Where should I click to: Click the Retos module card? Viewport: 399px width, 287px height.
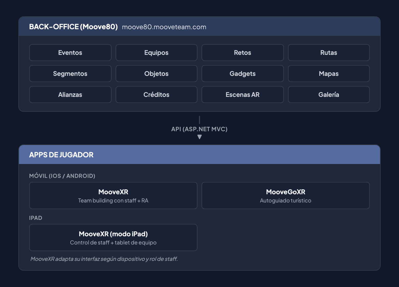pos(242,53)
